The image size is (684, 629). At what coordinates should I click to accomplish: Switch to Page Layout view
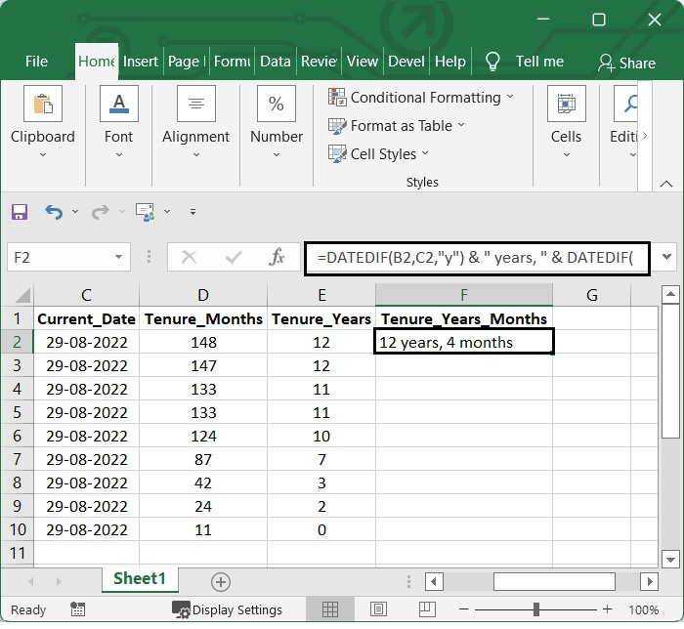click(x=378, y=609)
